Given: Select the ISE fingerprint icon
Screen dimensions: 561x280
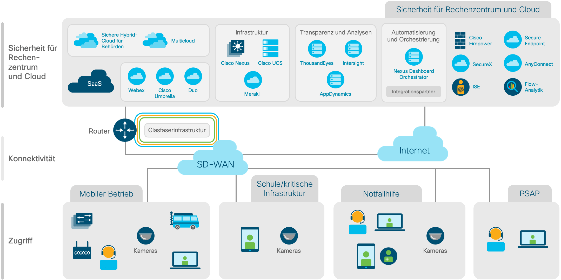Looking at the screenshot, I should click(x=461, y=87).
